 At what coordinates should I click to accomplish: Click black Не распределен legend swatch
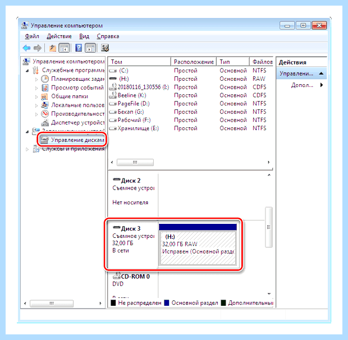pos(113,303)
